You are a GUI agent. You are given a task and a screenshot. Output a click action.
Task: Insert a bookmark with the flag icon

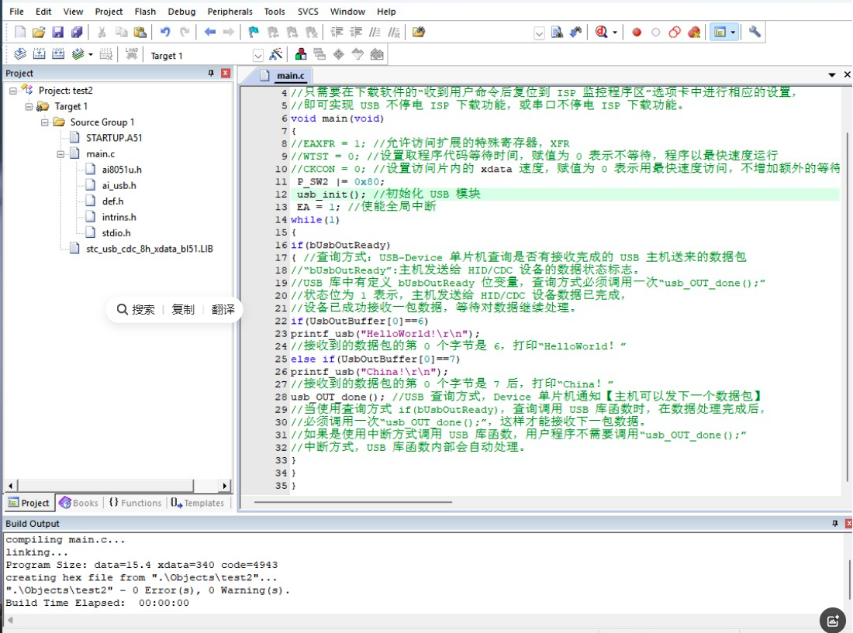254,32
